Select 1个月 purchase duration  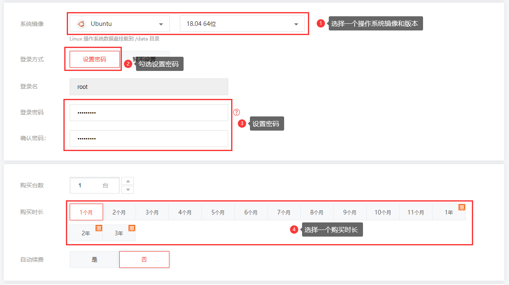pos(86,212)
